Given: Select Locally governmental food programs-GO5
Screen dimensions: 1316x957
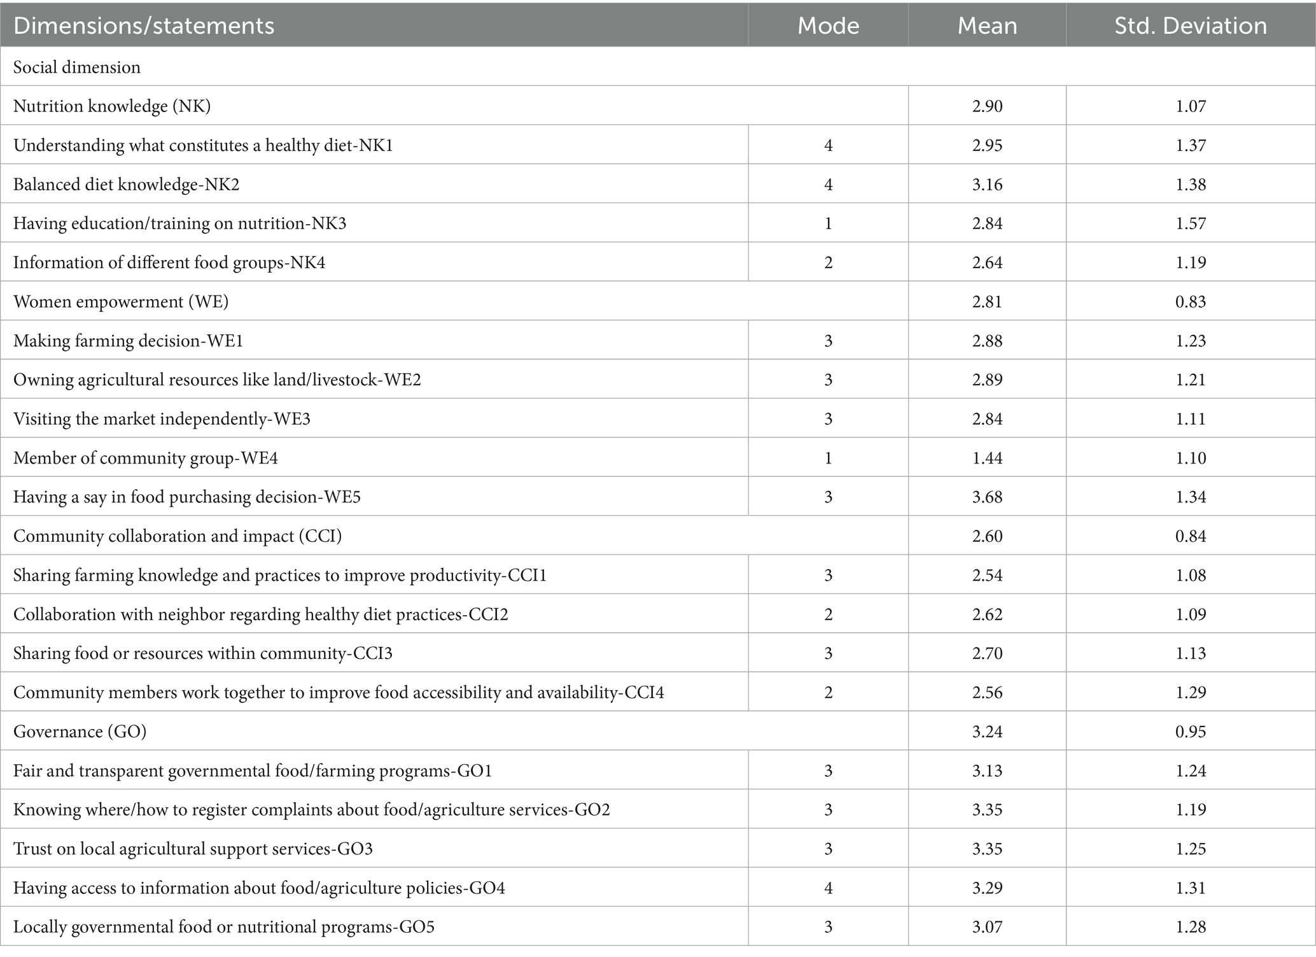Looking at the screenshot, I should click(x=224, y=927).
